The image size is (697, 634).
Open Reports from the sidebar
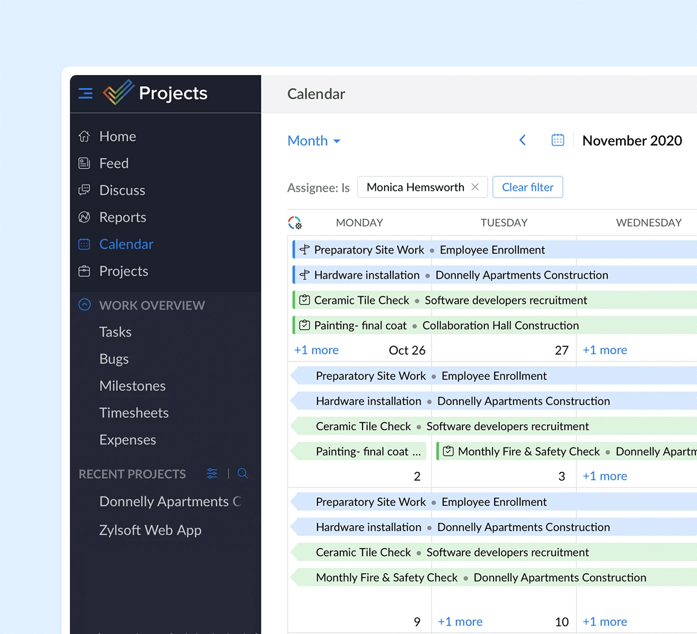point(84,217)
